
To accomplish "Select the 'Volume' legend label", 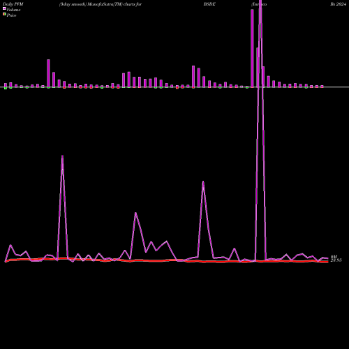I will pos(13,10).
